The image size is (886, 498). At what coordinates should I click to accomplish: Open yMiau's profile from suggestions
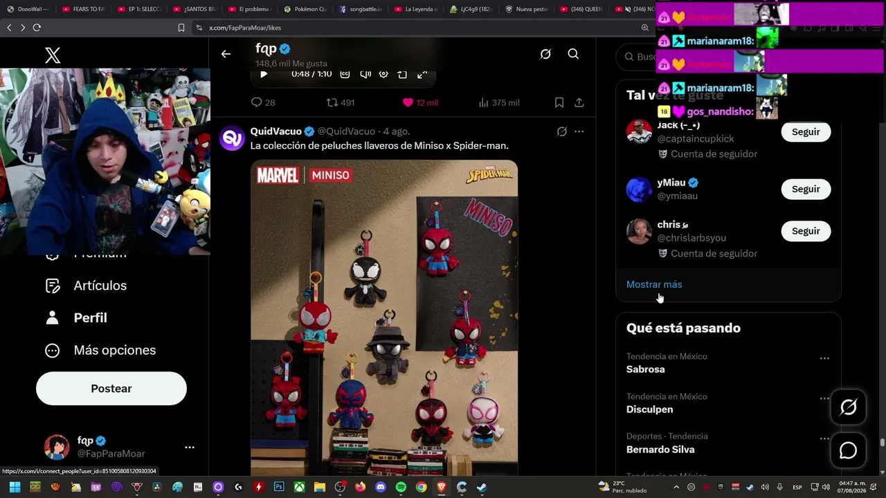coord(671,183)
